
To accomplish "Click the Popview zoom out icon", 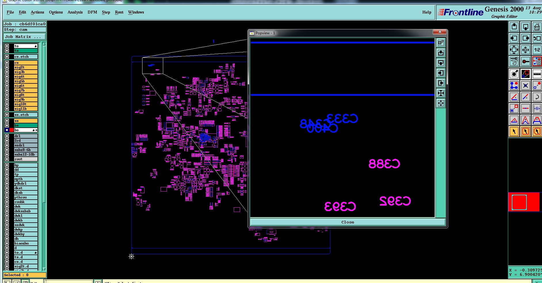I will 441,103.
